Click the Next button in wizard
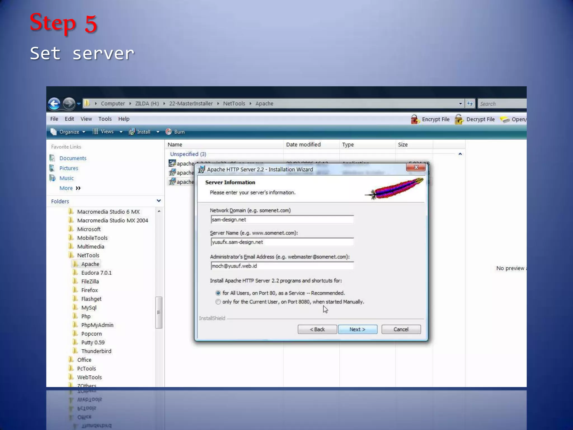The width and height of the screenshot is (573, 430). coord(358,329)
